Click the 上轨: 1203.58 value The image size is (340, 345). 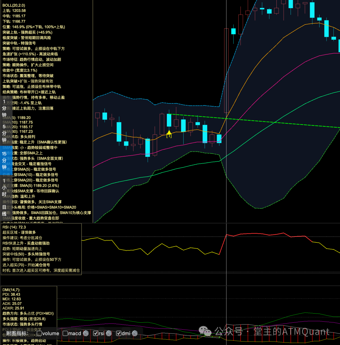tap(14, 11)
